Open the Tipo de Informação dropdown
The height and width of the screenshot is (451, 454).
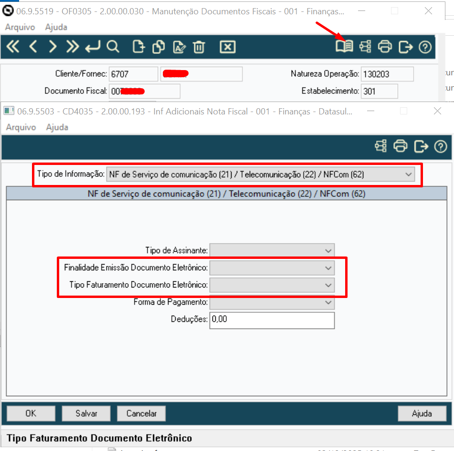(261, 174)
